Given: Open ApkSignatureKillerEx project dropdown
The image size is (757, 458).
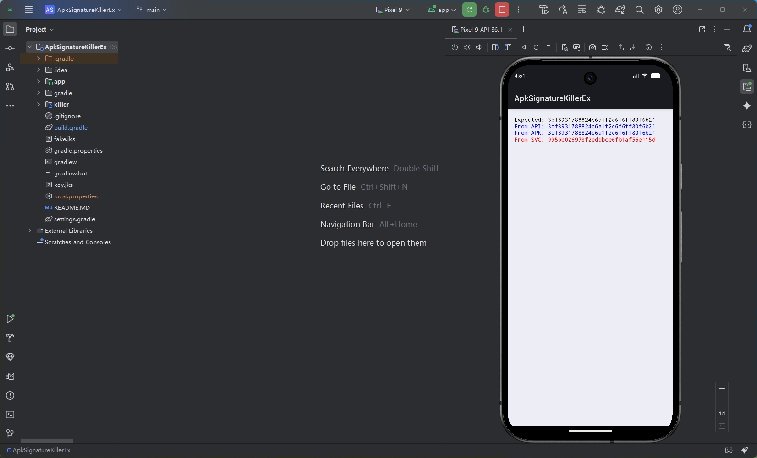Looking at the screenshot, I should (x=84, y=10).
